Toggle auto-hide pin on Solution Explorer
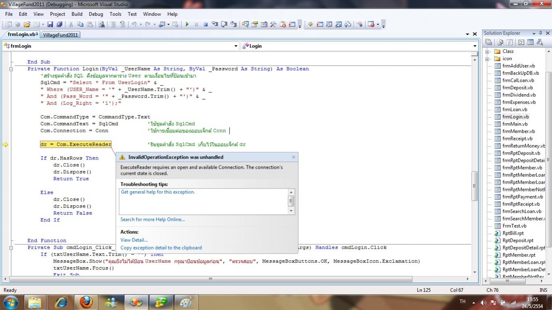This screenshot has width=552, height=310. (541, 33)
